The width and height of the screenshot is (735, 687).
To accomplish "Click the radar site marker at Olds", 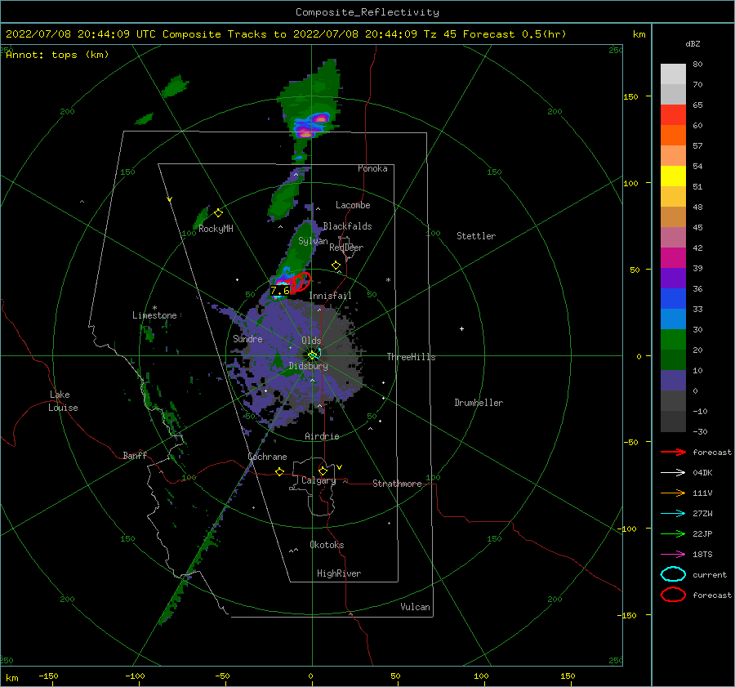I will tap(313, 355).
